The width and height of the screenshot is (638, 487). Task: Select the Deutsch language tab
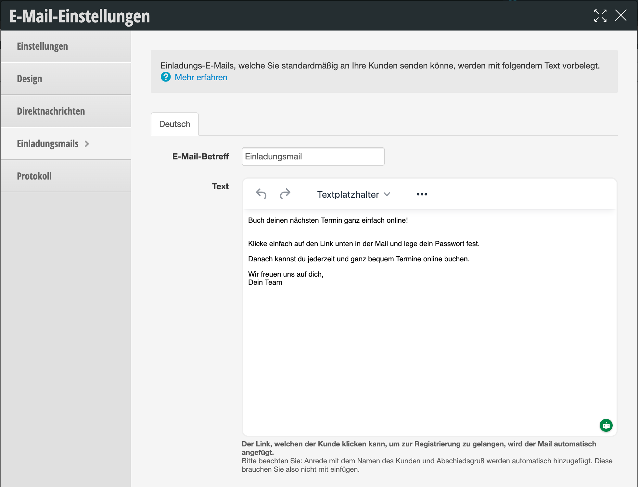(x=175, y=124)
